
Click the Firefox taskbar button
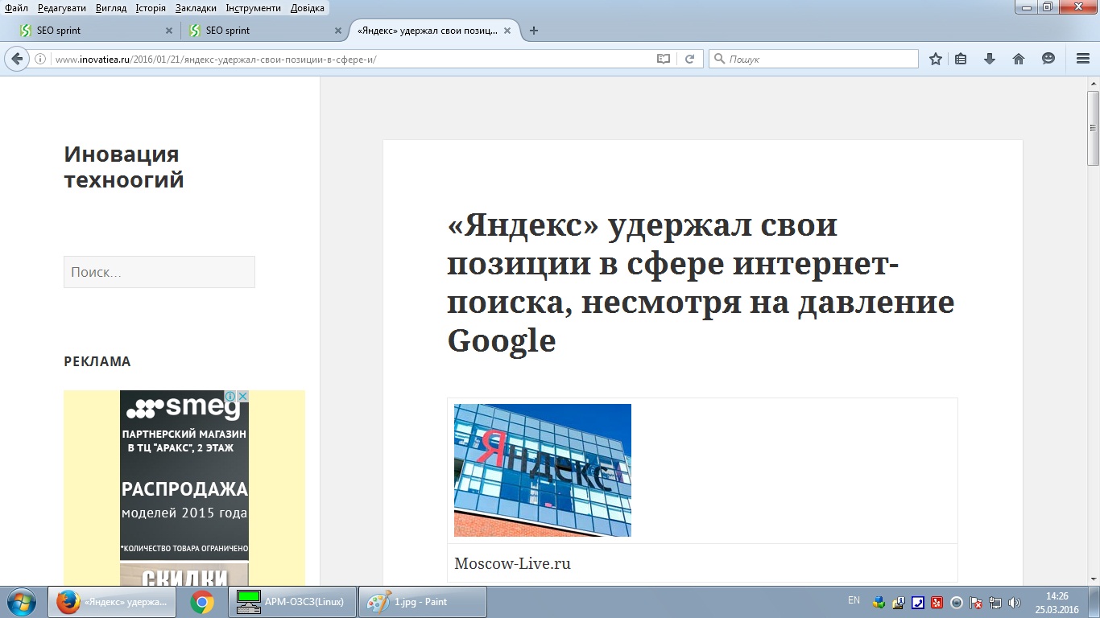click(x=113, y=602)
